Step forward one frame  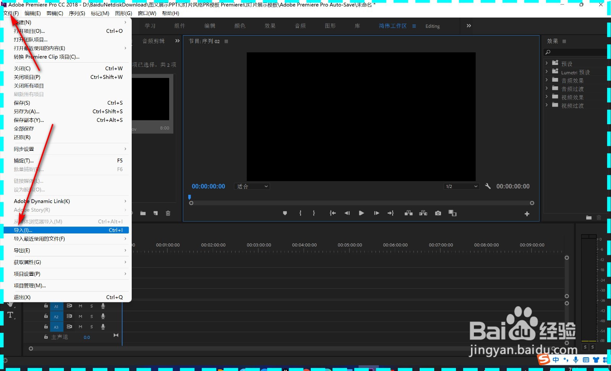(377, 213)
